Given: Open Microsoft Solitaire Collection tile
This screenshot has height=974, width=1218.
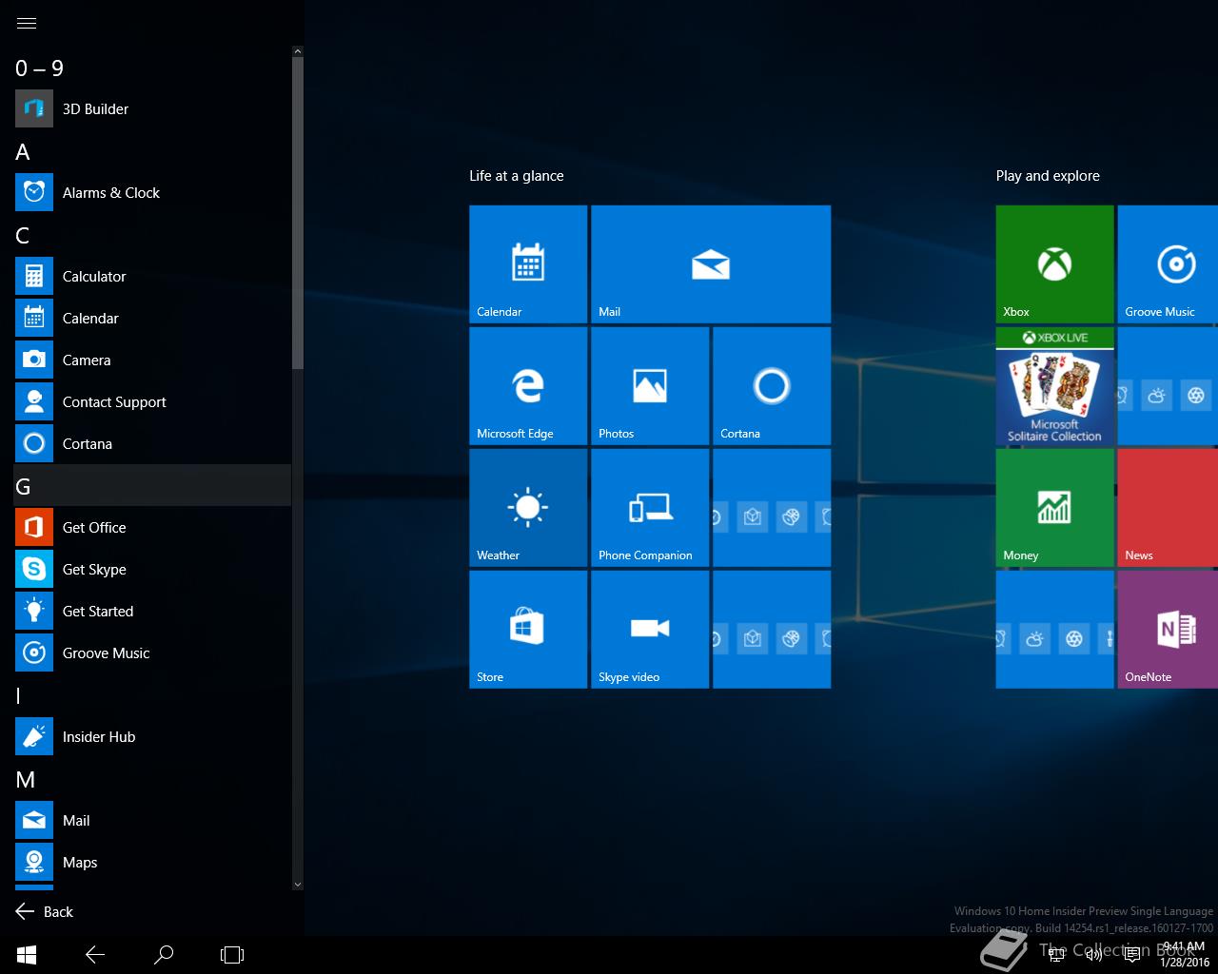Looking at the screenshot, I should [x=1054, y=386].
